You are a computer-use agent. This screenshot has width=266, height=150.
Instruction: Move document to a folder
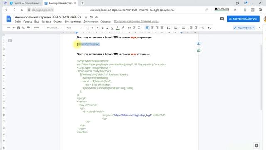click(91, 17)
